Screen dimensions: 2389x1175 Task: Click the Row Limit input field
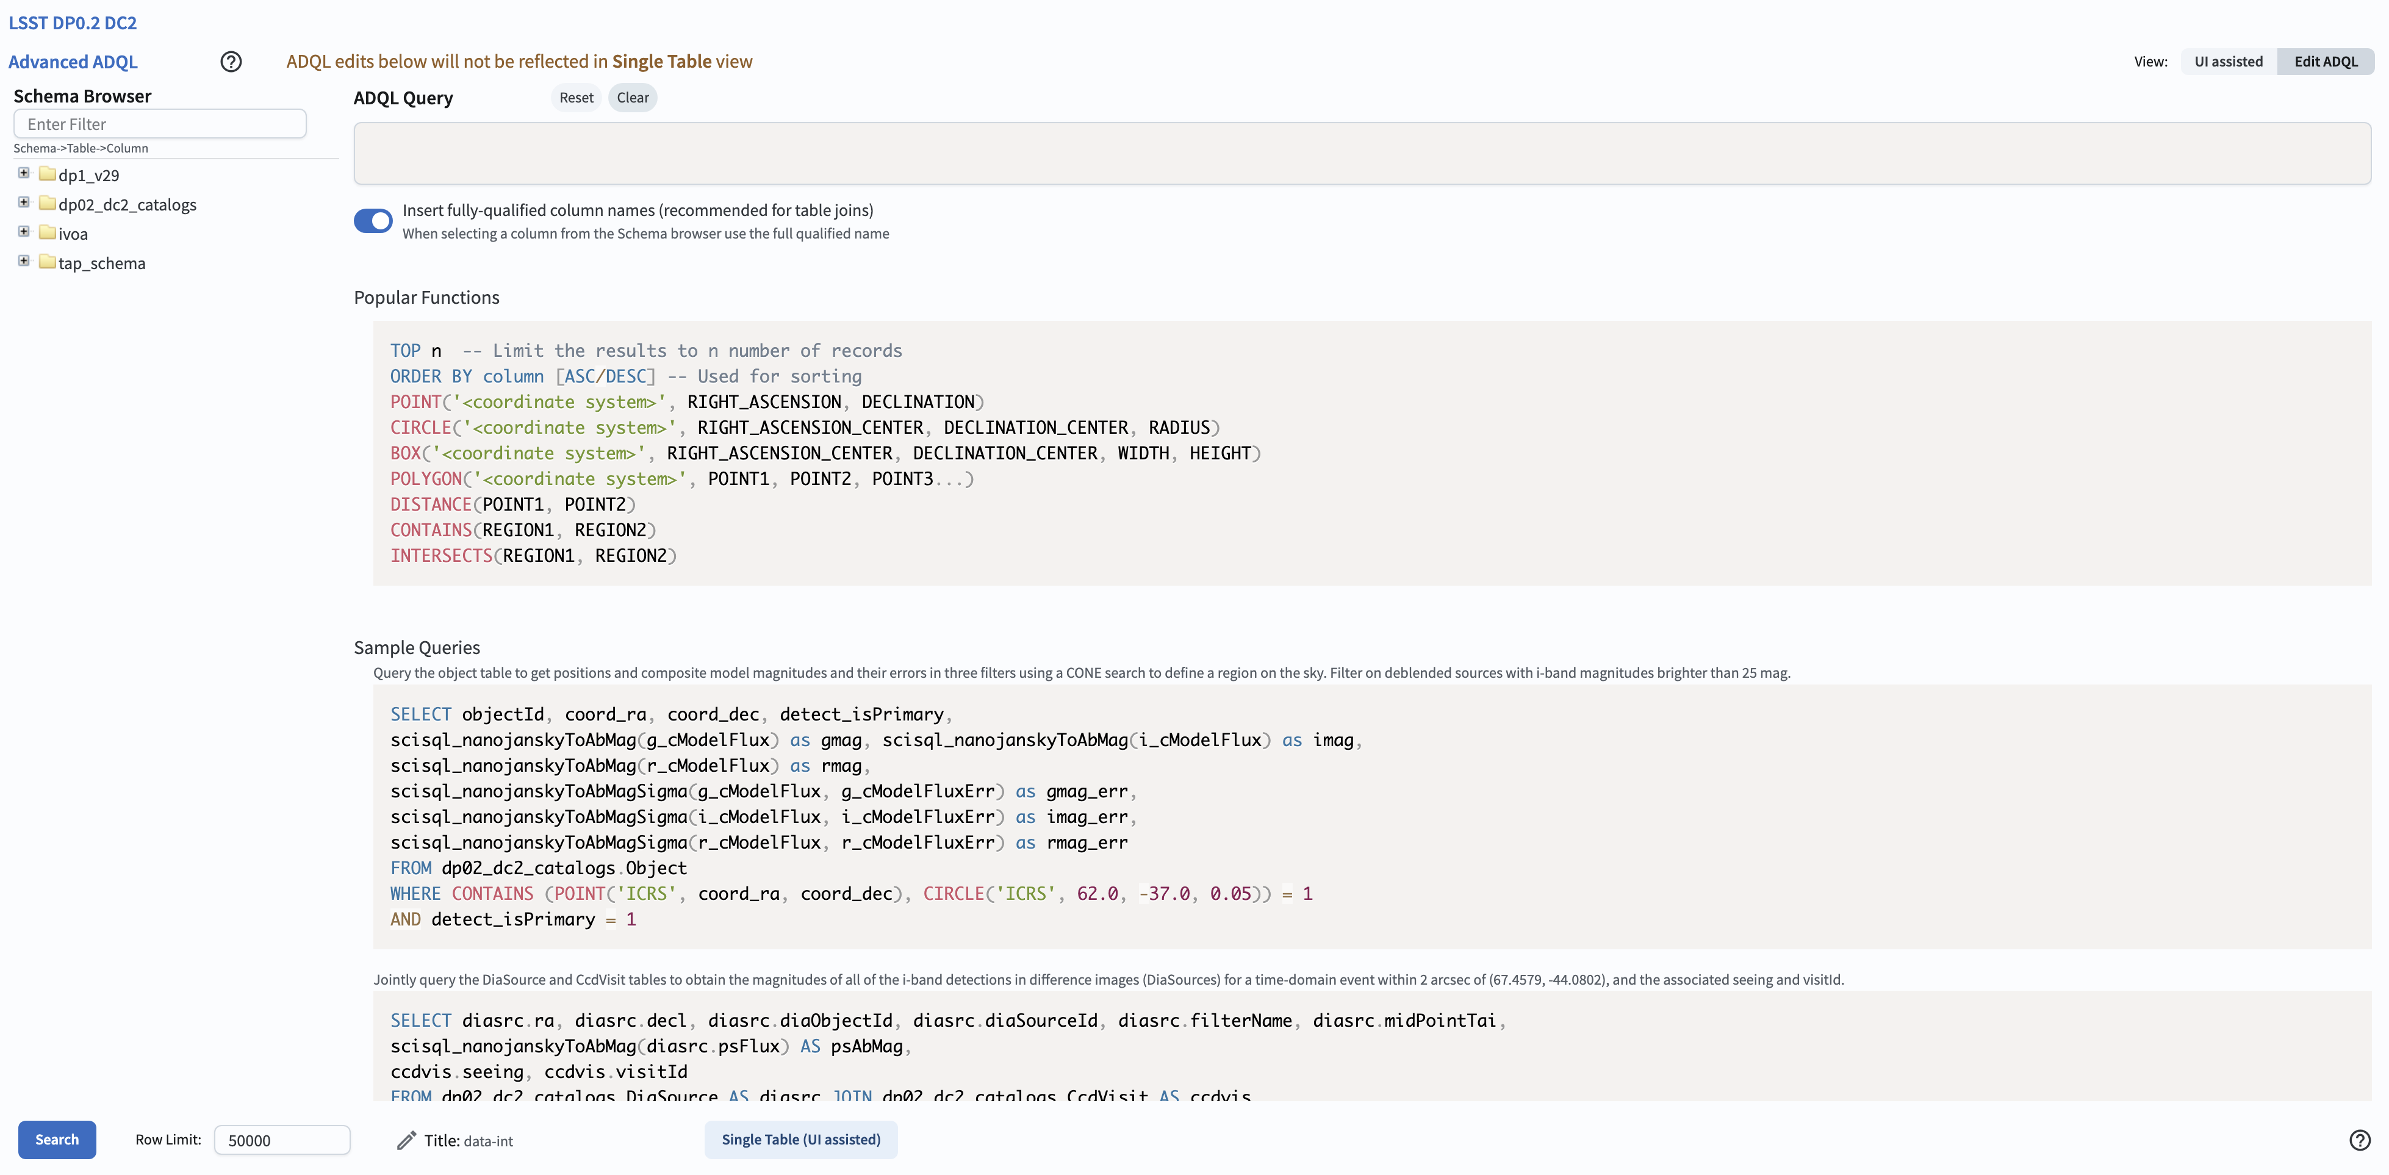click(x=282, y=1140)
